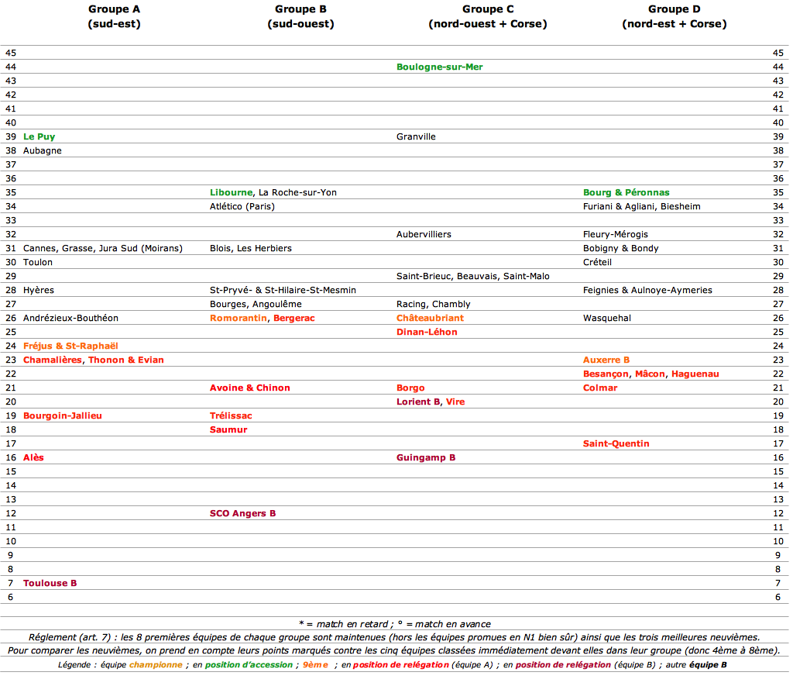Image resolution: width=793 pixels, height=686 pixels.
Task: Click on Les Herbiers in Groupe B
Action: tap(264, 249)
